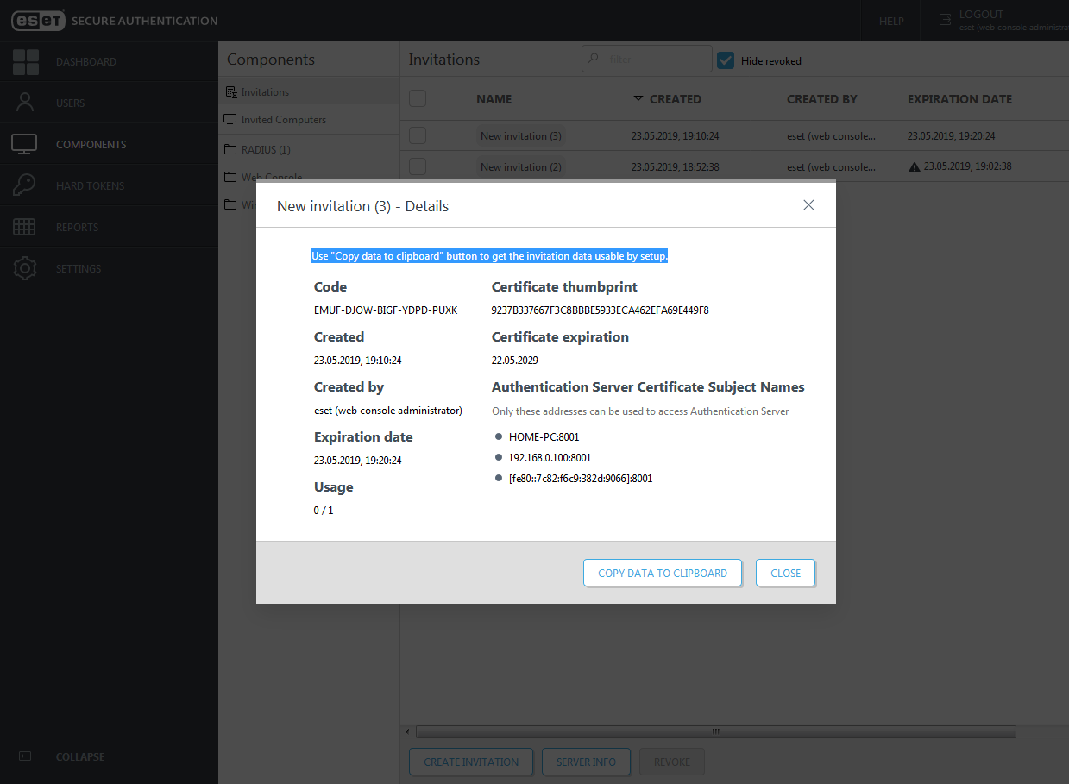Click the Created By column header
This screenshot has height=784, width=1069.
[822, 99]
